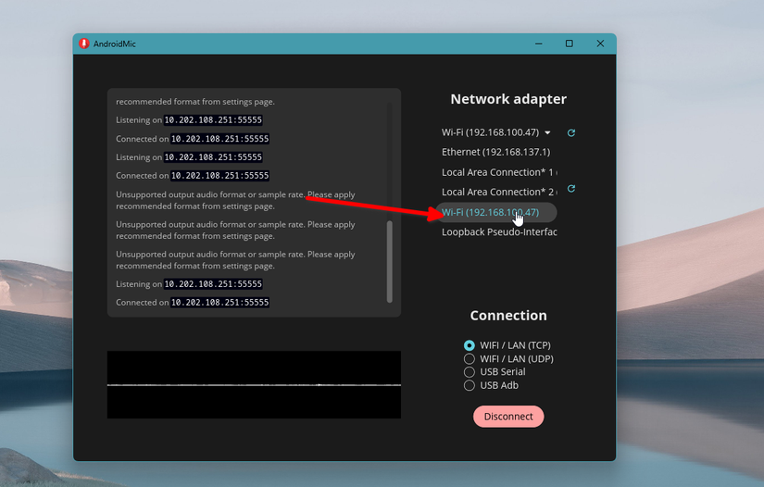
Task: Maximize the AndroidMic window
Action: 569,44
